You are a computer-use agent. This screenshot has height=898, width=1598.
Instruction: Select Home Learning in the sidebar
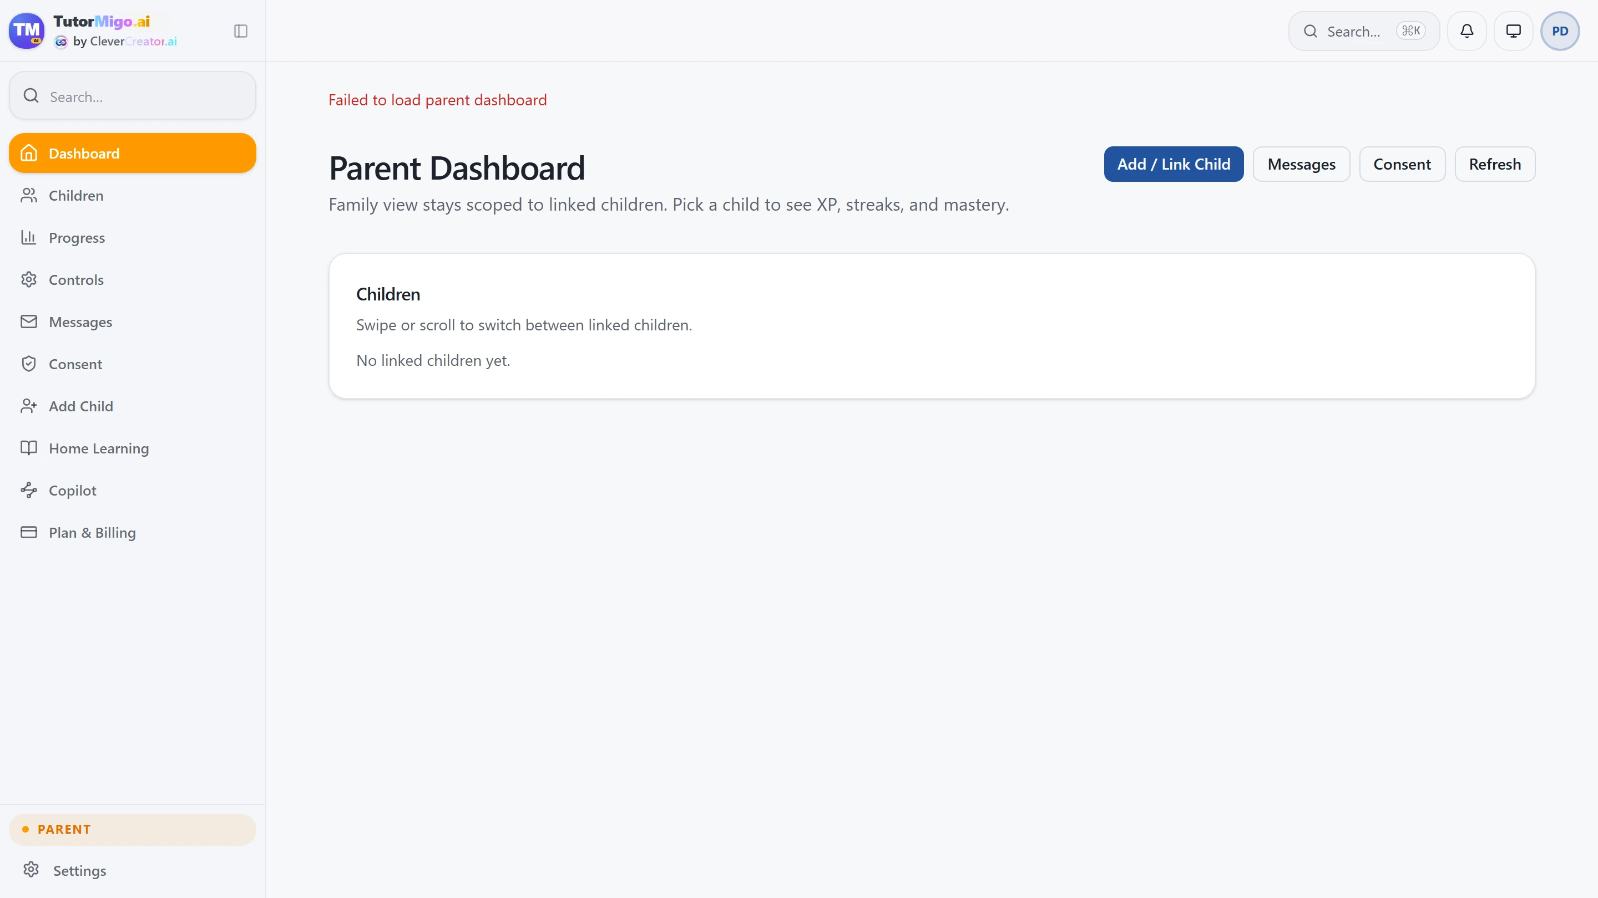132,448
